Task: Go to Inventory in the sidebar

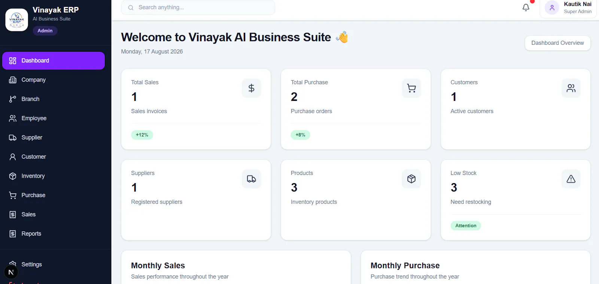Action: click(x=54, y=176)
